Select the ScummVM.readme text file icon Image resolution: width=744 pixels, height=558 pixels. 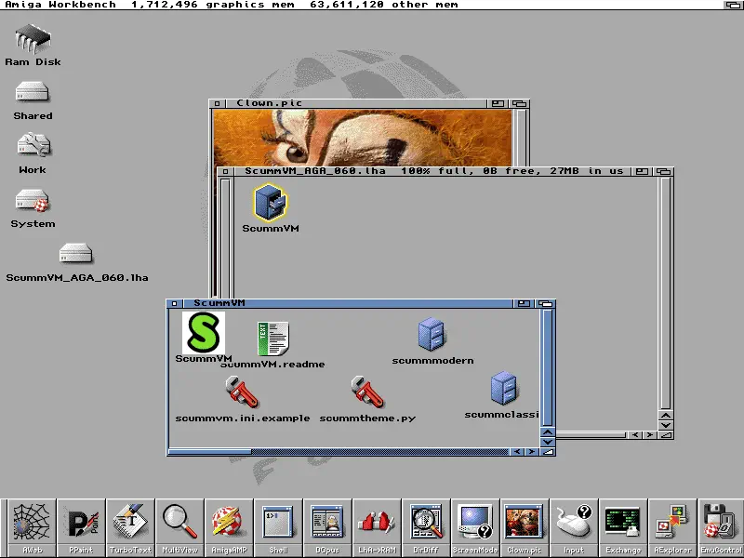tap(272, 339)
